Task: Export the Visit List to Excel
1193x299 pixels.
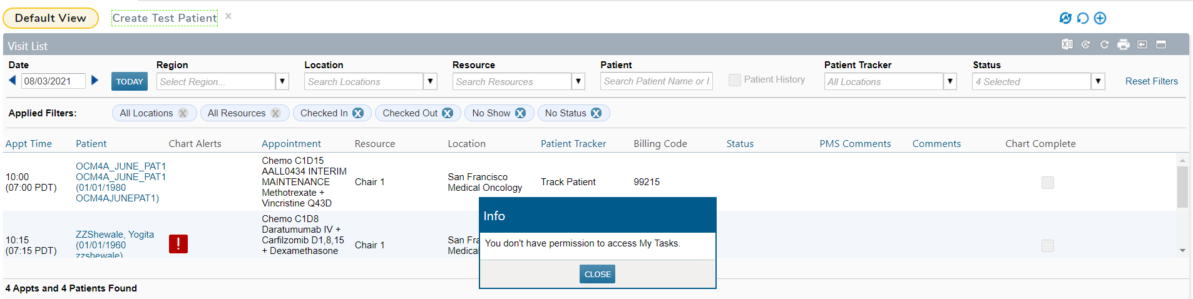Action: [x=1067, y=44]
